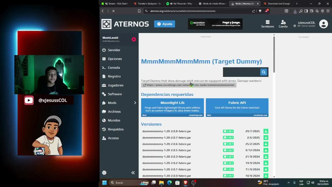
Task: Download dummmmmmy-1.20-2.0.2-fabric.jar
Action: [266, 163]
